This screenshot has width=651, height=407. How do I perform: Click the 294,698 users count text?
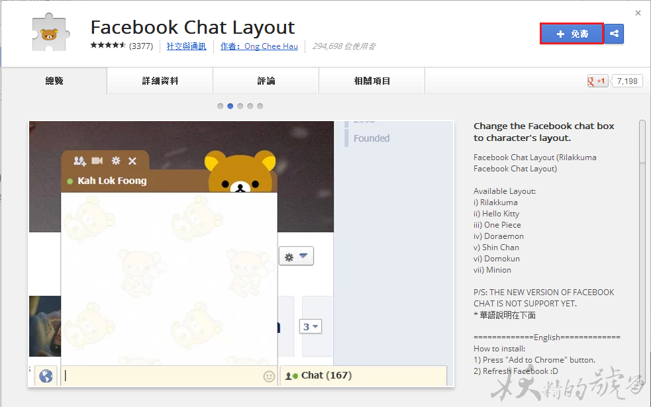coord(344,46)
